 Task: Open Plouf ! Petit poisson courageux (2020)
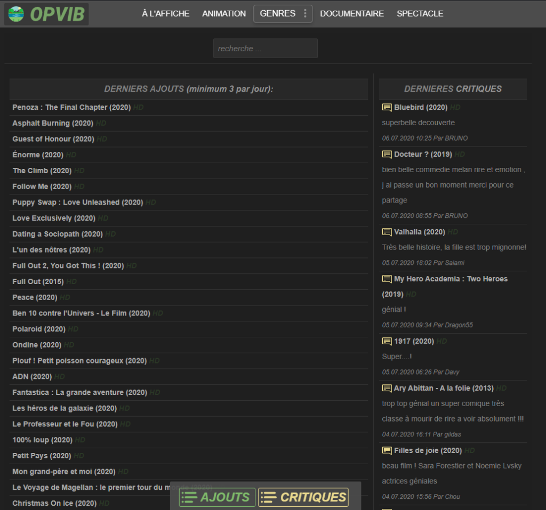pos(79,361)
